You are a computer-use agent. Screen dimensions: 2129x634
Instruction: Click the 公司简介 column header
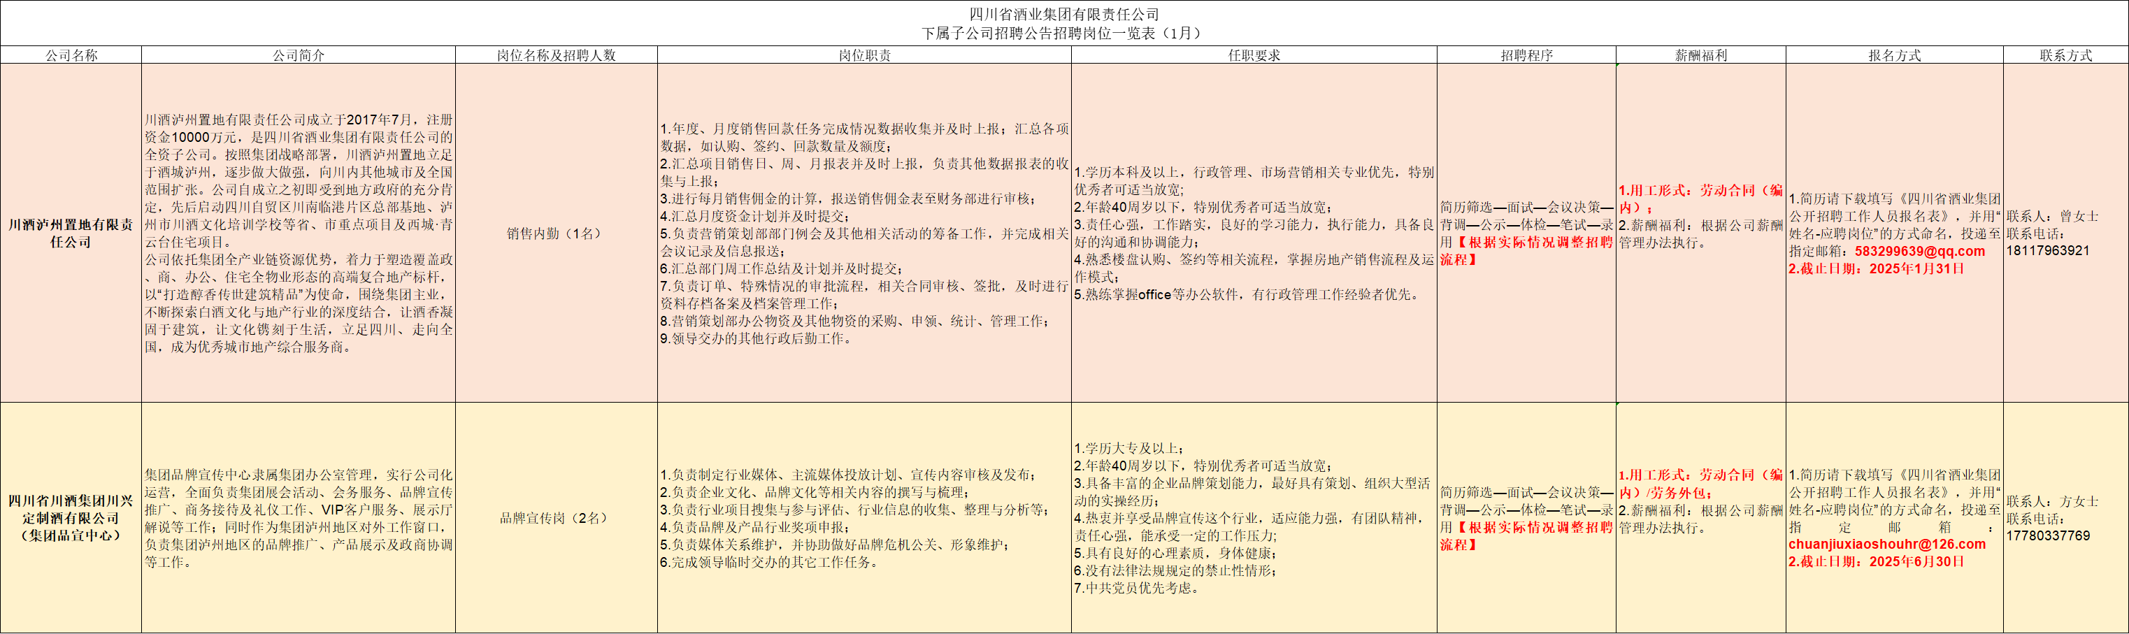coord(299,55)
